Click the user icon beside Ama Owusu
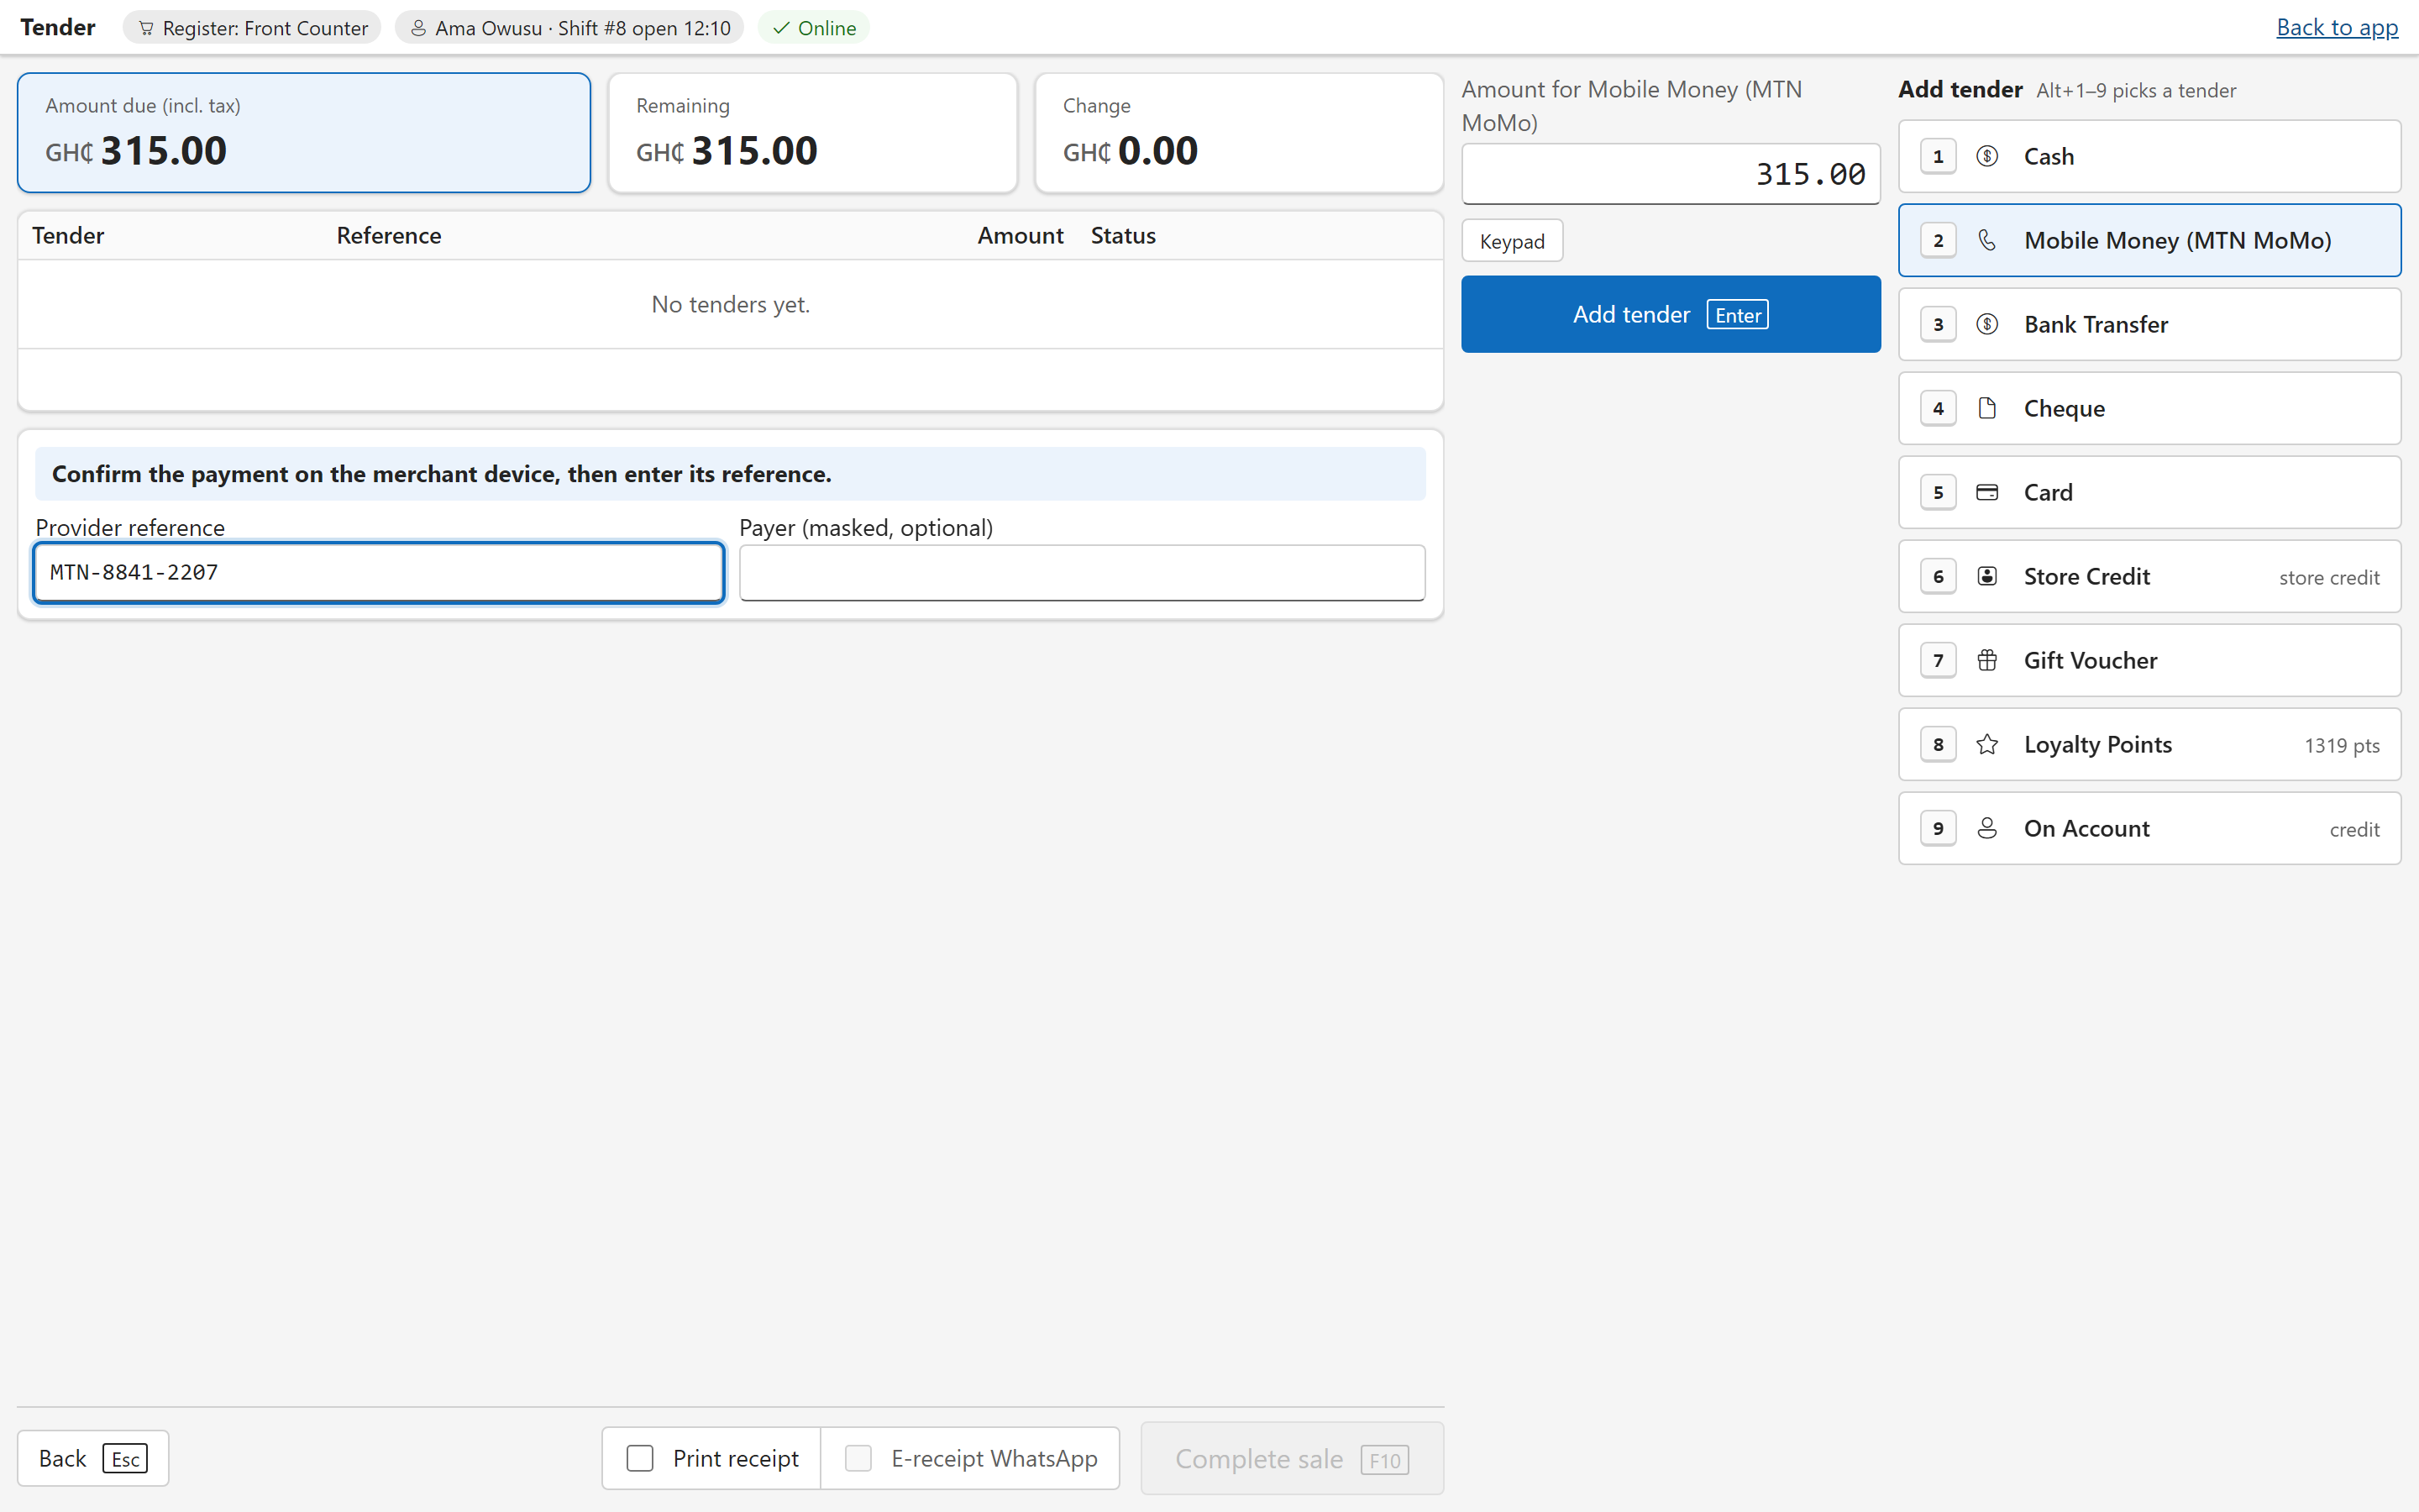The image size is (2419, 1512). [x=417, y=28]
